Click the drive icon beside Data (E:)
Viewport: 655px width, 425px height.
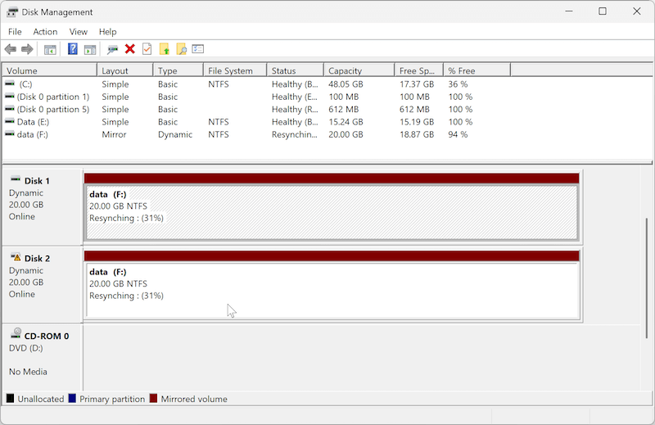(9, 121)
